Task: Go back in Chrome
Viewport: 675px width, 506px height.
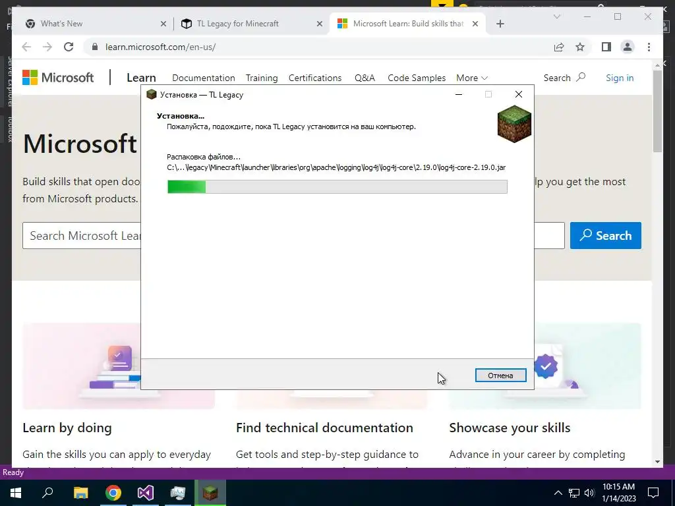Action: (26, 47)
